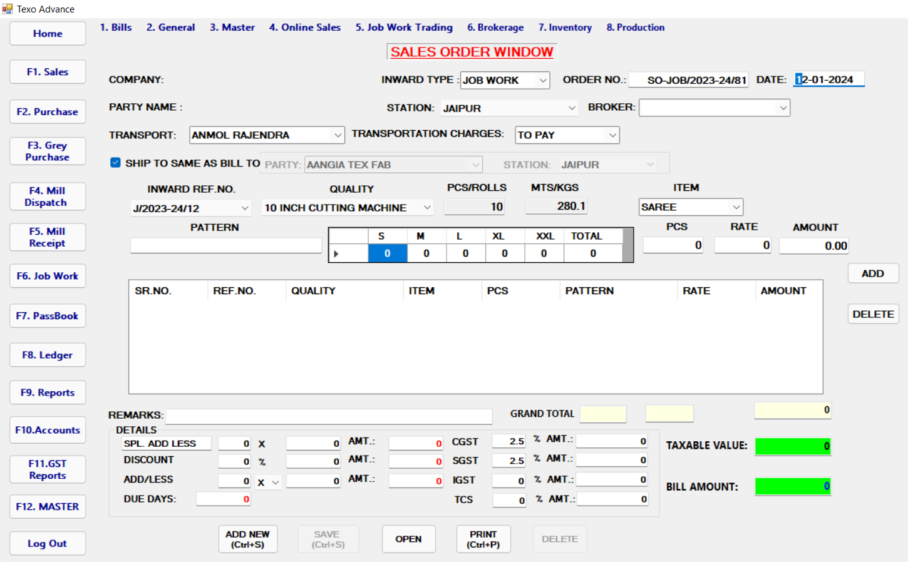Click the Pattern text field
Image resolution: width=908 pixels, height=562 pixels.
[226, 245]
